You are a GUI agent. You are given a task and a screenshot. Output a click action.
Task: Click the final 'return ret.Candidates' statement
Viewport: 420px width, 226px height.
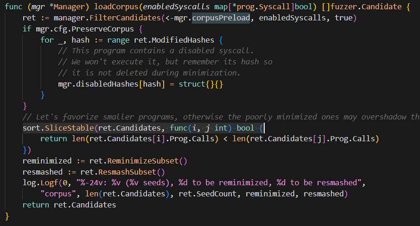pyautogui.click(x=69, y=205)
